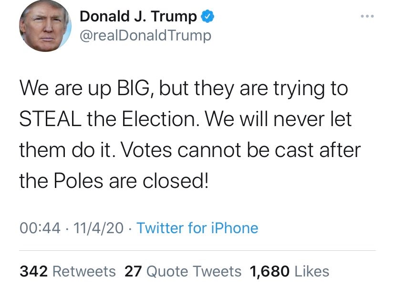Click the display name Donald J. Trump

point(138,16)
